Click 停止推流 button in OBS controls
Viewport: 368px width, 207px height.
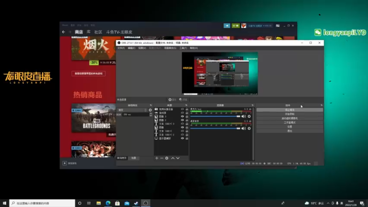click(290, 110)
